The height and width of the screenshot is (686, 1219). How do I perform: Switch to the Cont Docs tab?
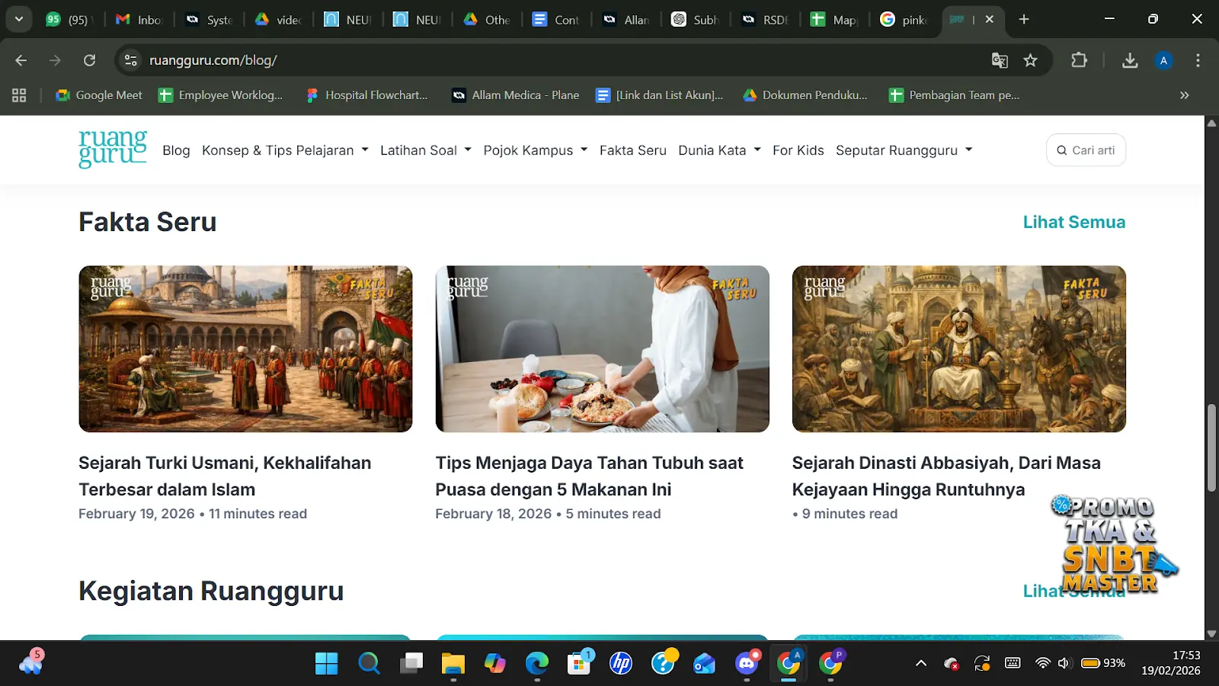coord(556,20)
